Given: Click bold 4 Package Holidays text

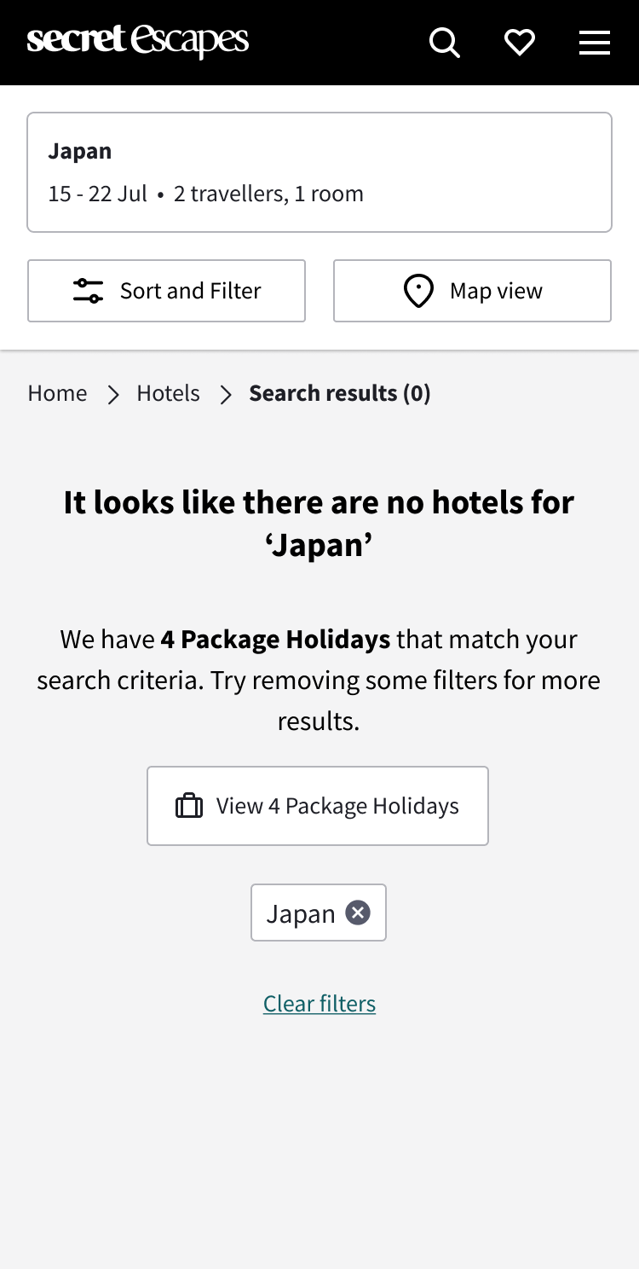Looking at the screenshot, I should [276, 639].
